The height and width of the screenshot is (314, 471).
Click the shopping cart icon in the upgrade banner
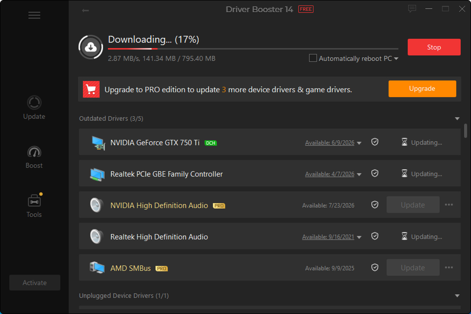[x=91, y=89]
